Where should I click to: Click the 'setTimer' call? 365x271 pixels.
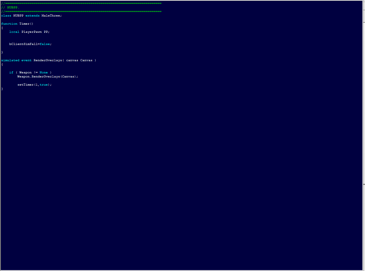click(26, 85)
